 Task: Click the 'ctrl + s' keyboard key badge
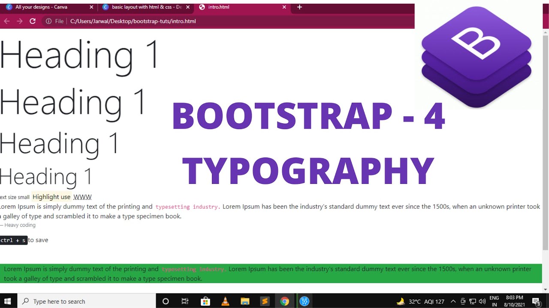click(13, 240)
